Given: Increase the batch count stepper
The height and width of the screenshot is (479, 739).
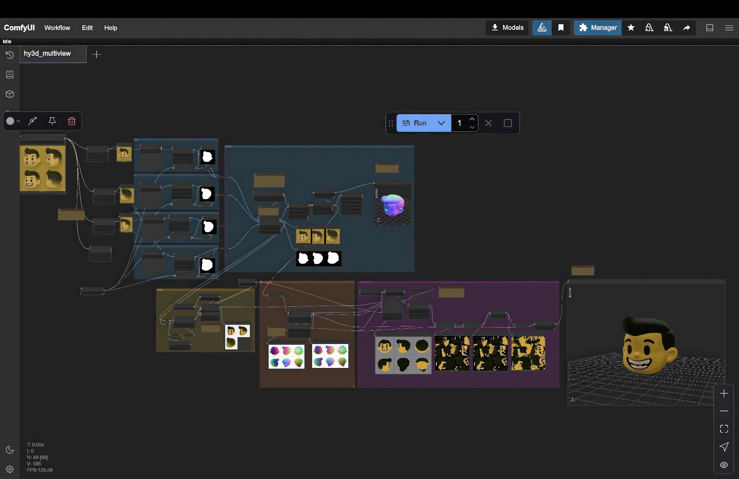Looking at the screenshot, I should click(x=472, y=119).
